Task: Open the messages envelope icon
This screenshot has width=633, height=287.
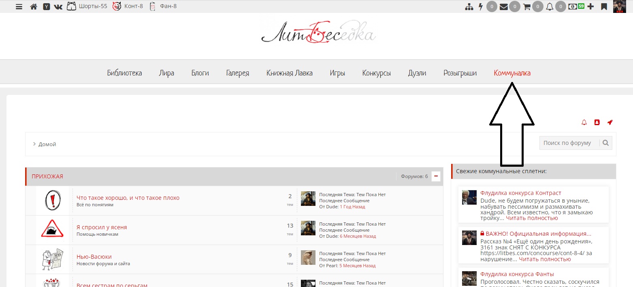Action: coord(504,6)
